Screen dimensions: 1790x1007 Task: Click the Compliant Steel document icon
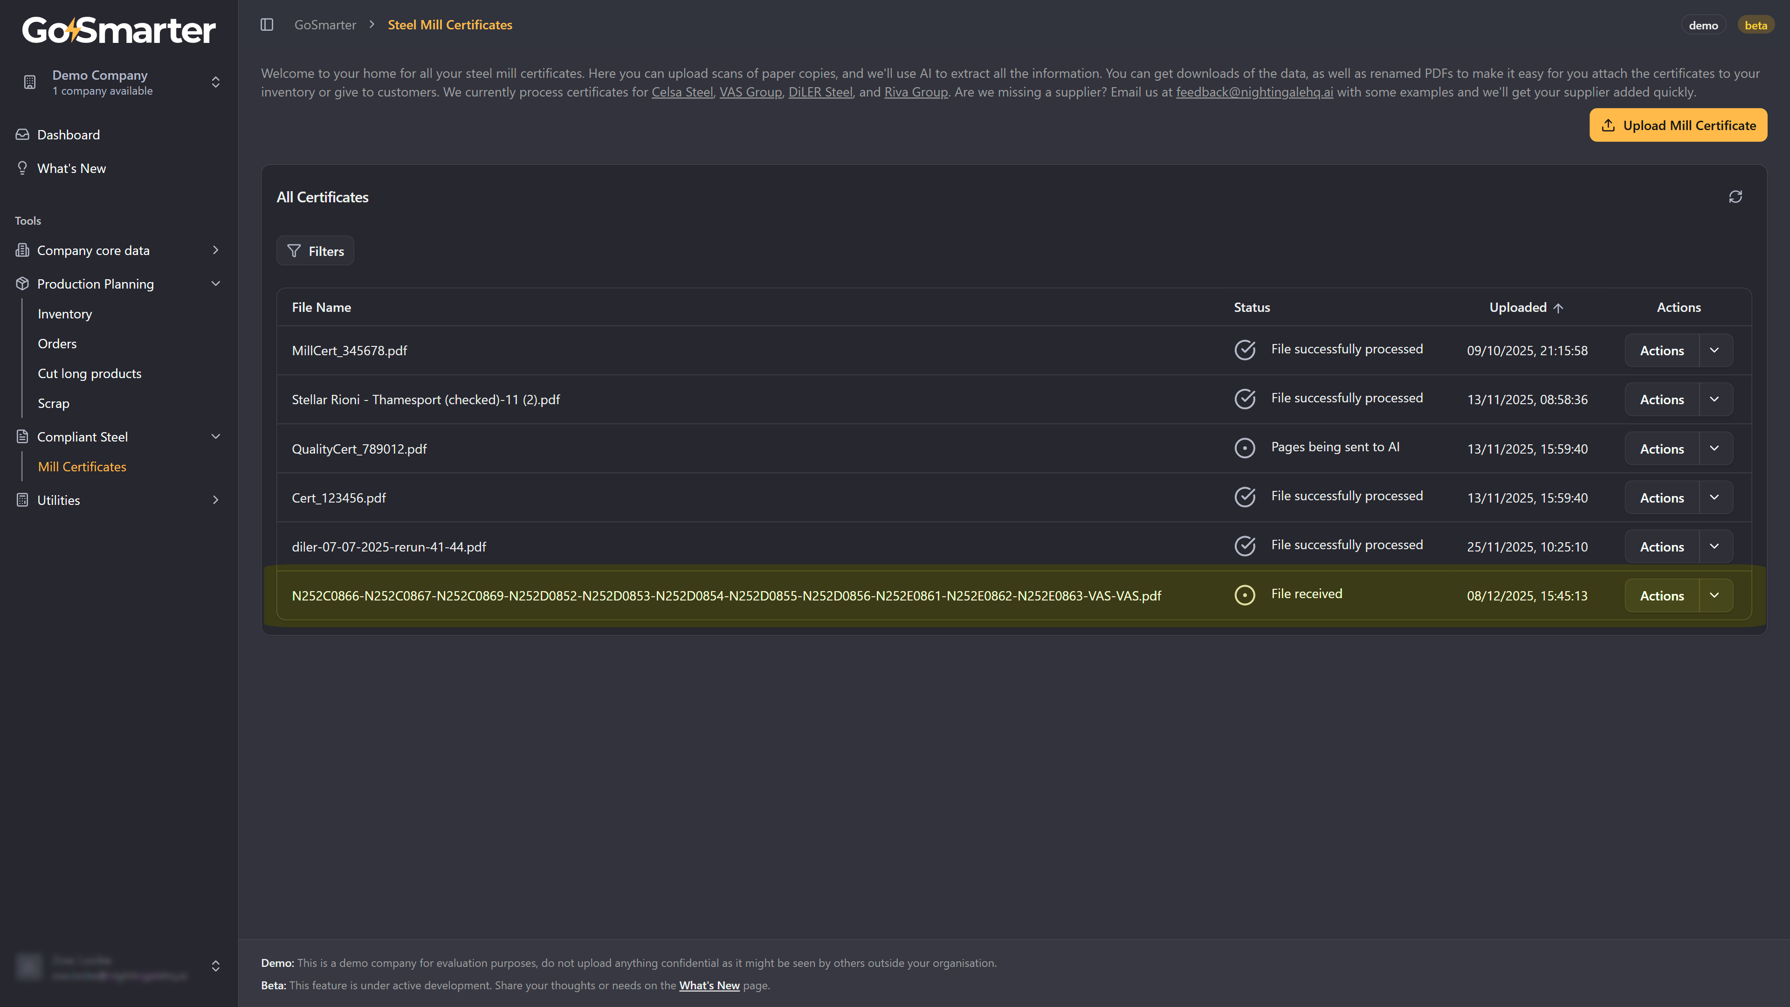click(22, 436)
